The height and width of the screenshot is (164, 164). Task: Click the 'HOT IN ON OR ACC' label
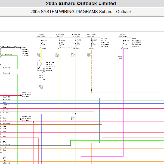60,36
